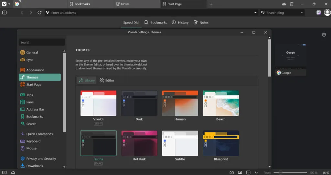Open start page settings gear icon
The width and height of the screenshot is (331, 175).
324,35
